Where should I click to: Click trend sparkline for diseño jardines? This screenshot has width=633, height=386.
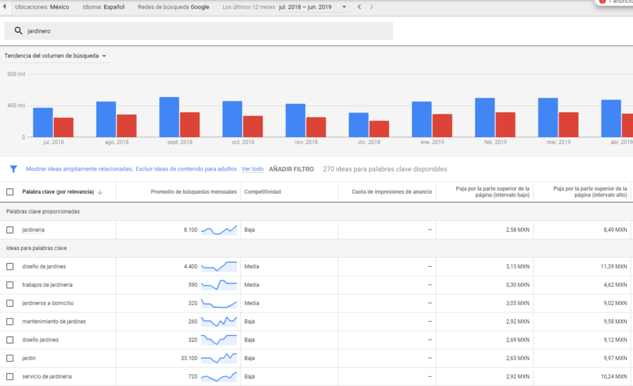coord(219,340)
